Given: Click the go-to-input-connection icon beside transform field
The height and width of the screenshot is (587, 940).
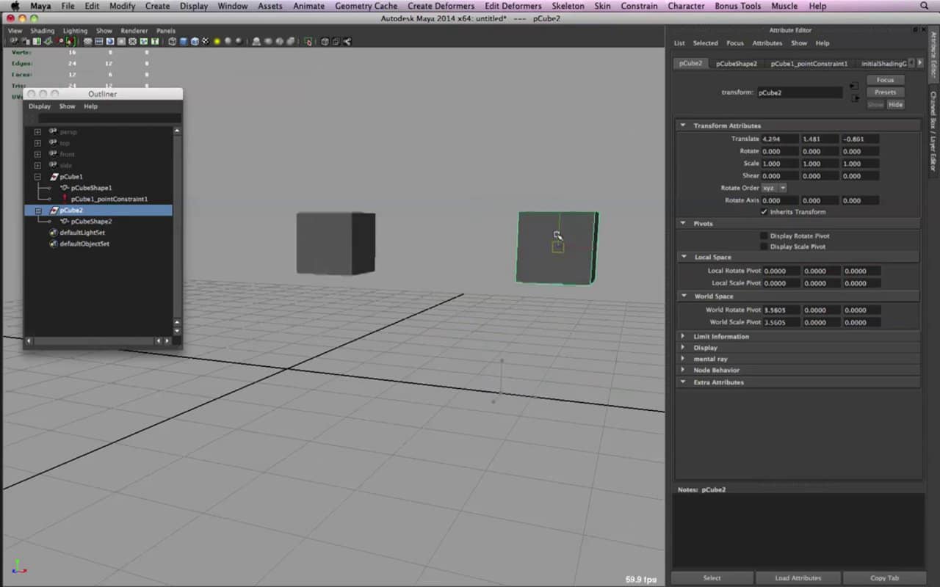Looking at the screenshot, I should [853, 87].
